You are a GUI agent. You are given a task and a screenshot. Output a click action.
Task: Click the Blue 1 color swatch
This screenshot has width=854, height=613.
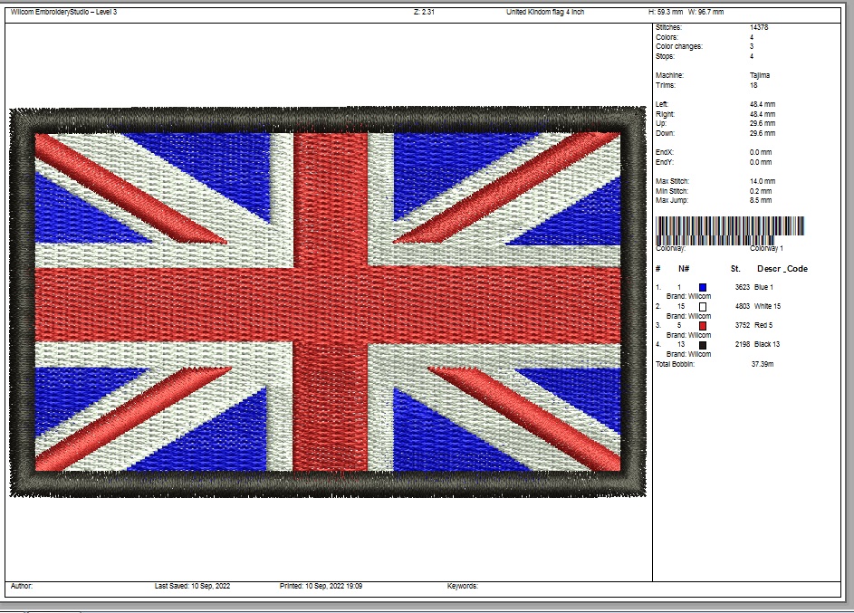(702, 287)
